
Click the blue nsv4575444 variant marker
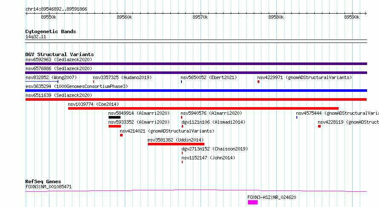tap(297, 117)
